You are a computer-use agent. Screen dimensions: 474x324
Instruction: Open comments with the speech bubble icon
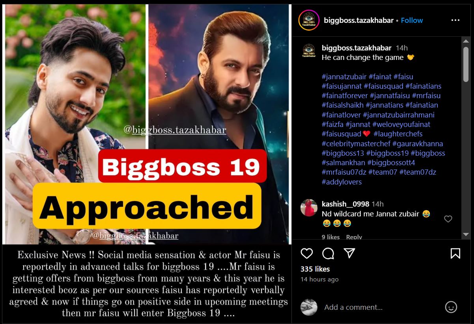coord(328,253)
